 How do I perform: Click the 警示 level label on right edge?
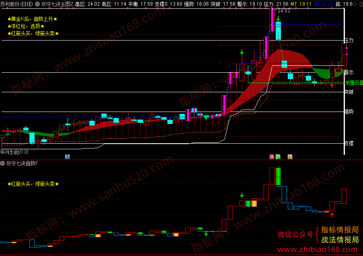point(349,73)
